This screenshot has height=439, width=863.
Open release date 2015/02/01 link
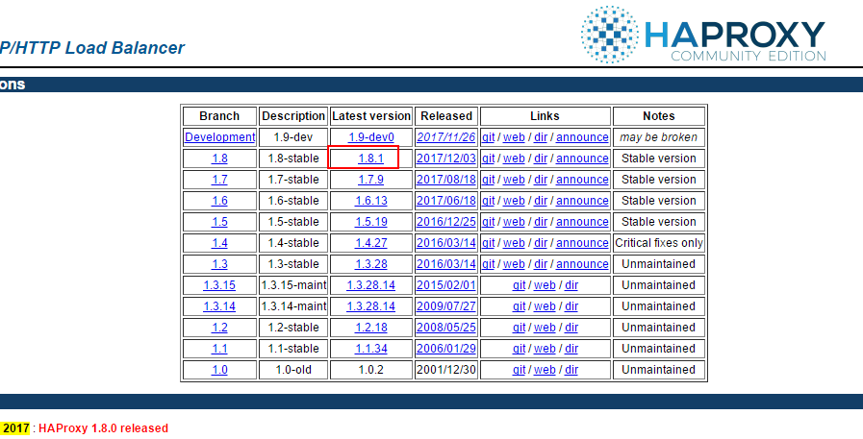point(446,285)
